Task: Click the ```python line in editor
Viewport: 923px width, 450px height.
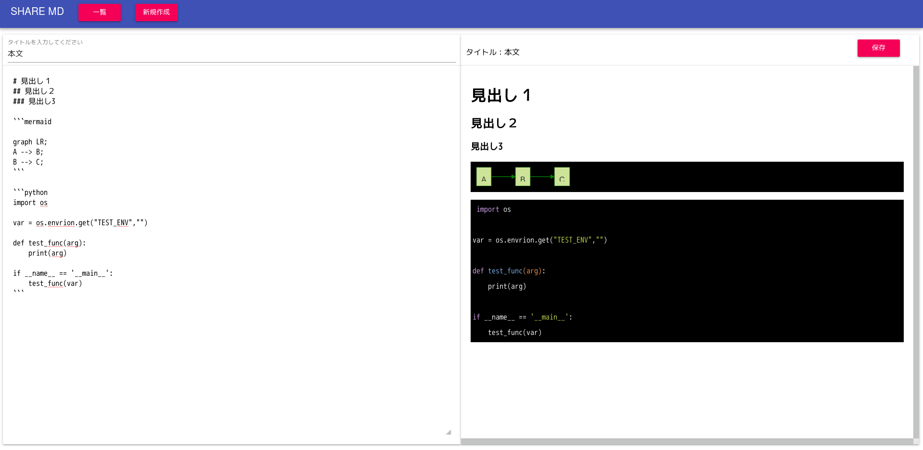Action: click(30, 192)
